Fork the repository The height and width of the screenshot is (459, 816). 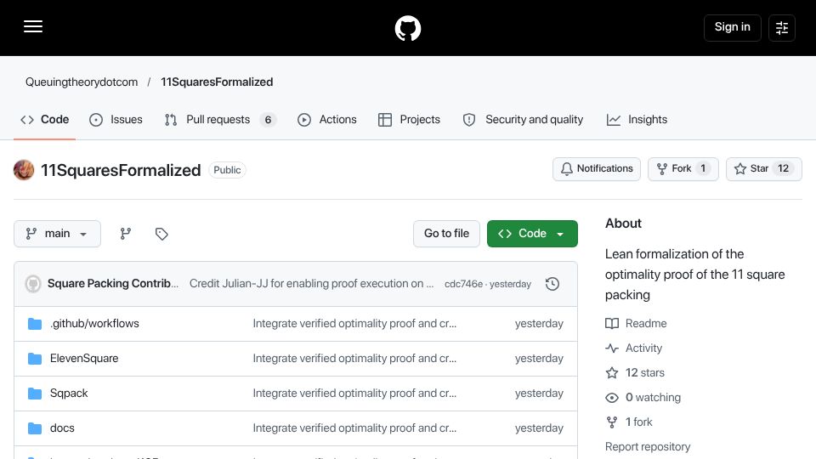click(x=683, y=169)
